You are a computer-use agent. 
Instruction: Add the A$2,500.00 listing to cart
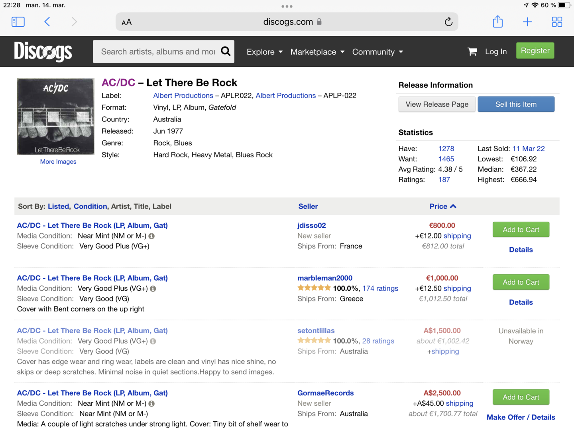point(521,397)
